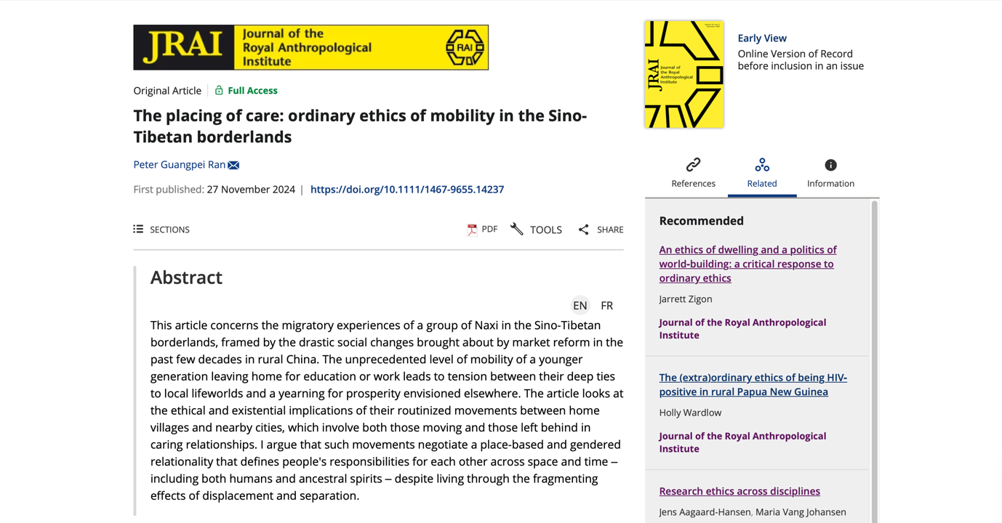Expand the Share options menu
1002x523 pixels.
(609, 230)
